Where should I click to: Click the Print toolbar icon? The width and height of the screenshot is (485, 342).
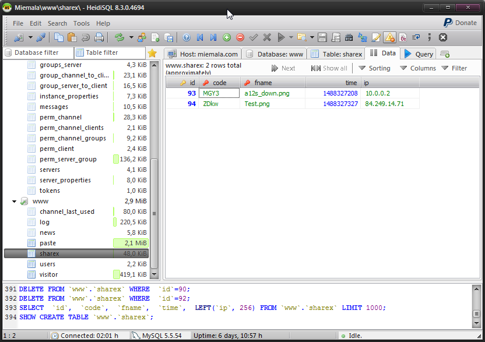99,37
